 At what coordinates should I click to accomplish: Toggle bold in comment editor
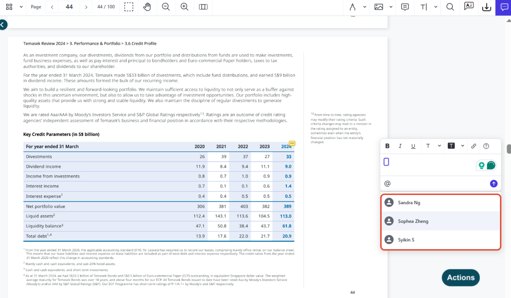point(387,146)
